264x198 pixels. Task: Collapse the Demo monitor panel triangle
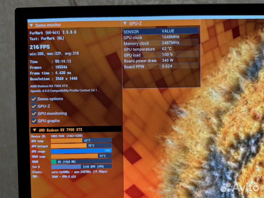click(31, 26)
